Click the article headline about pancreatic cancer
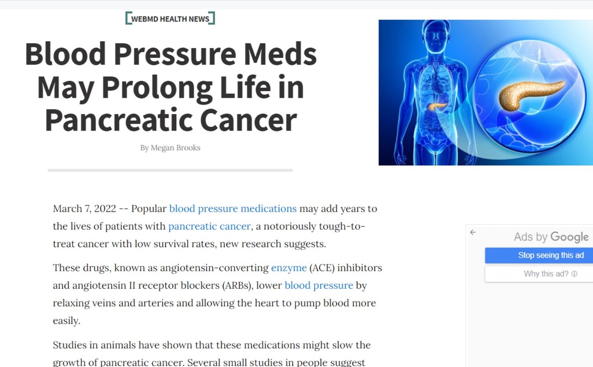Image resolution: width=593 pixels, height=367 pixels. (x=170, y=87)
